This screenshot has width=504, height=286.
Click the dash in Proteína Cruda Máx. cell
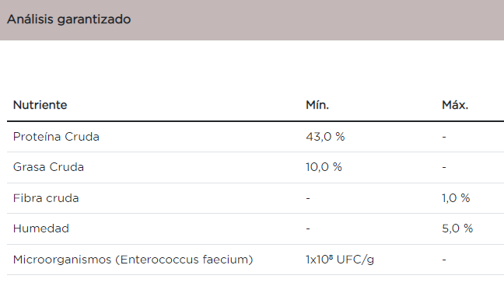pyautogui.click(x=444, y=138)
